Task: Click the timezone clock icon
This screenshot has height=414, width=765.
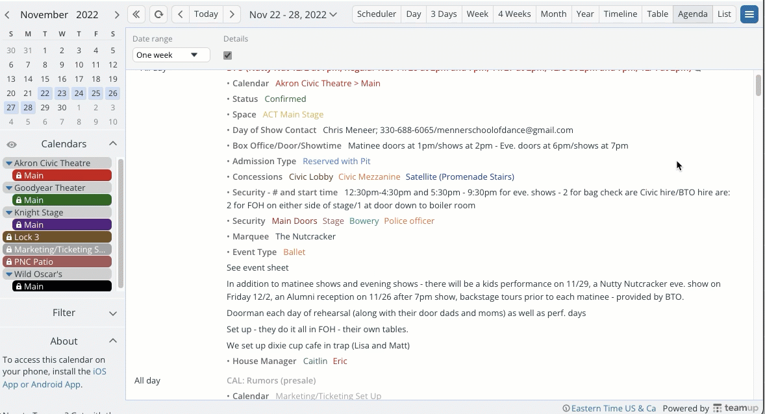Action: tap(566, 409)
